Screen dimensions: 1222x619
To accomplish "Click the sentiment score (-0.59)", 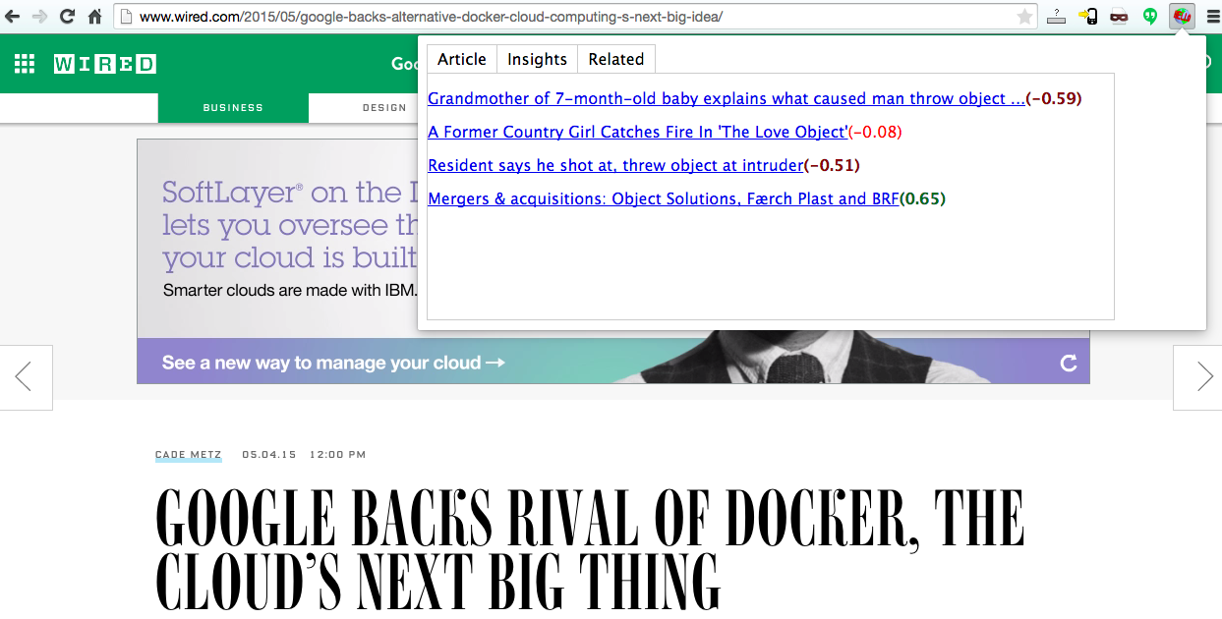I will 1054,98.
